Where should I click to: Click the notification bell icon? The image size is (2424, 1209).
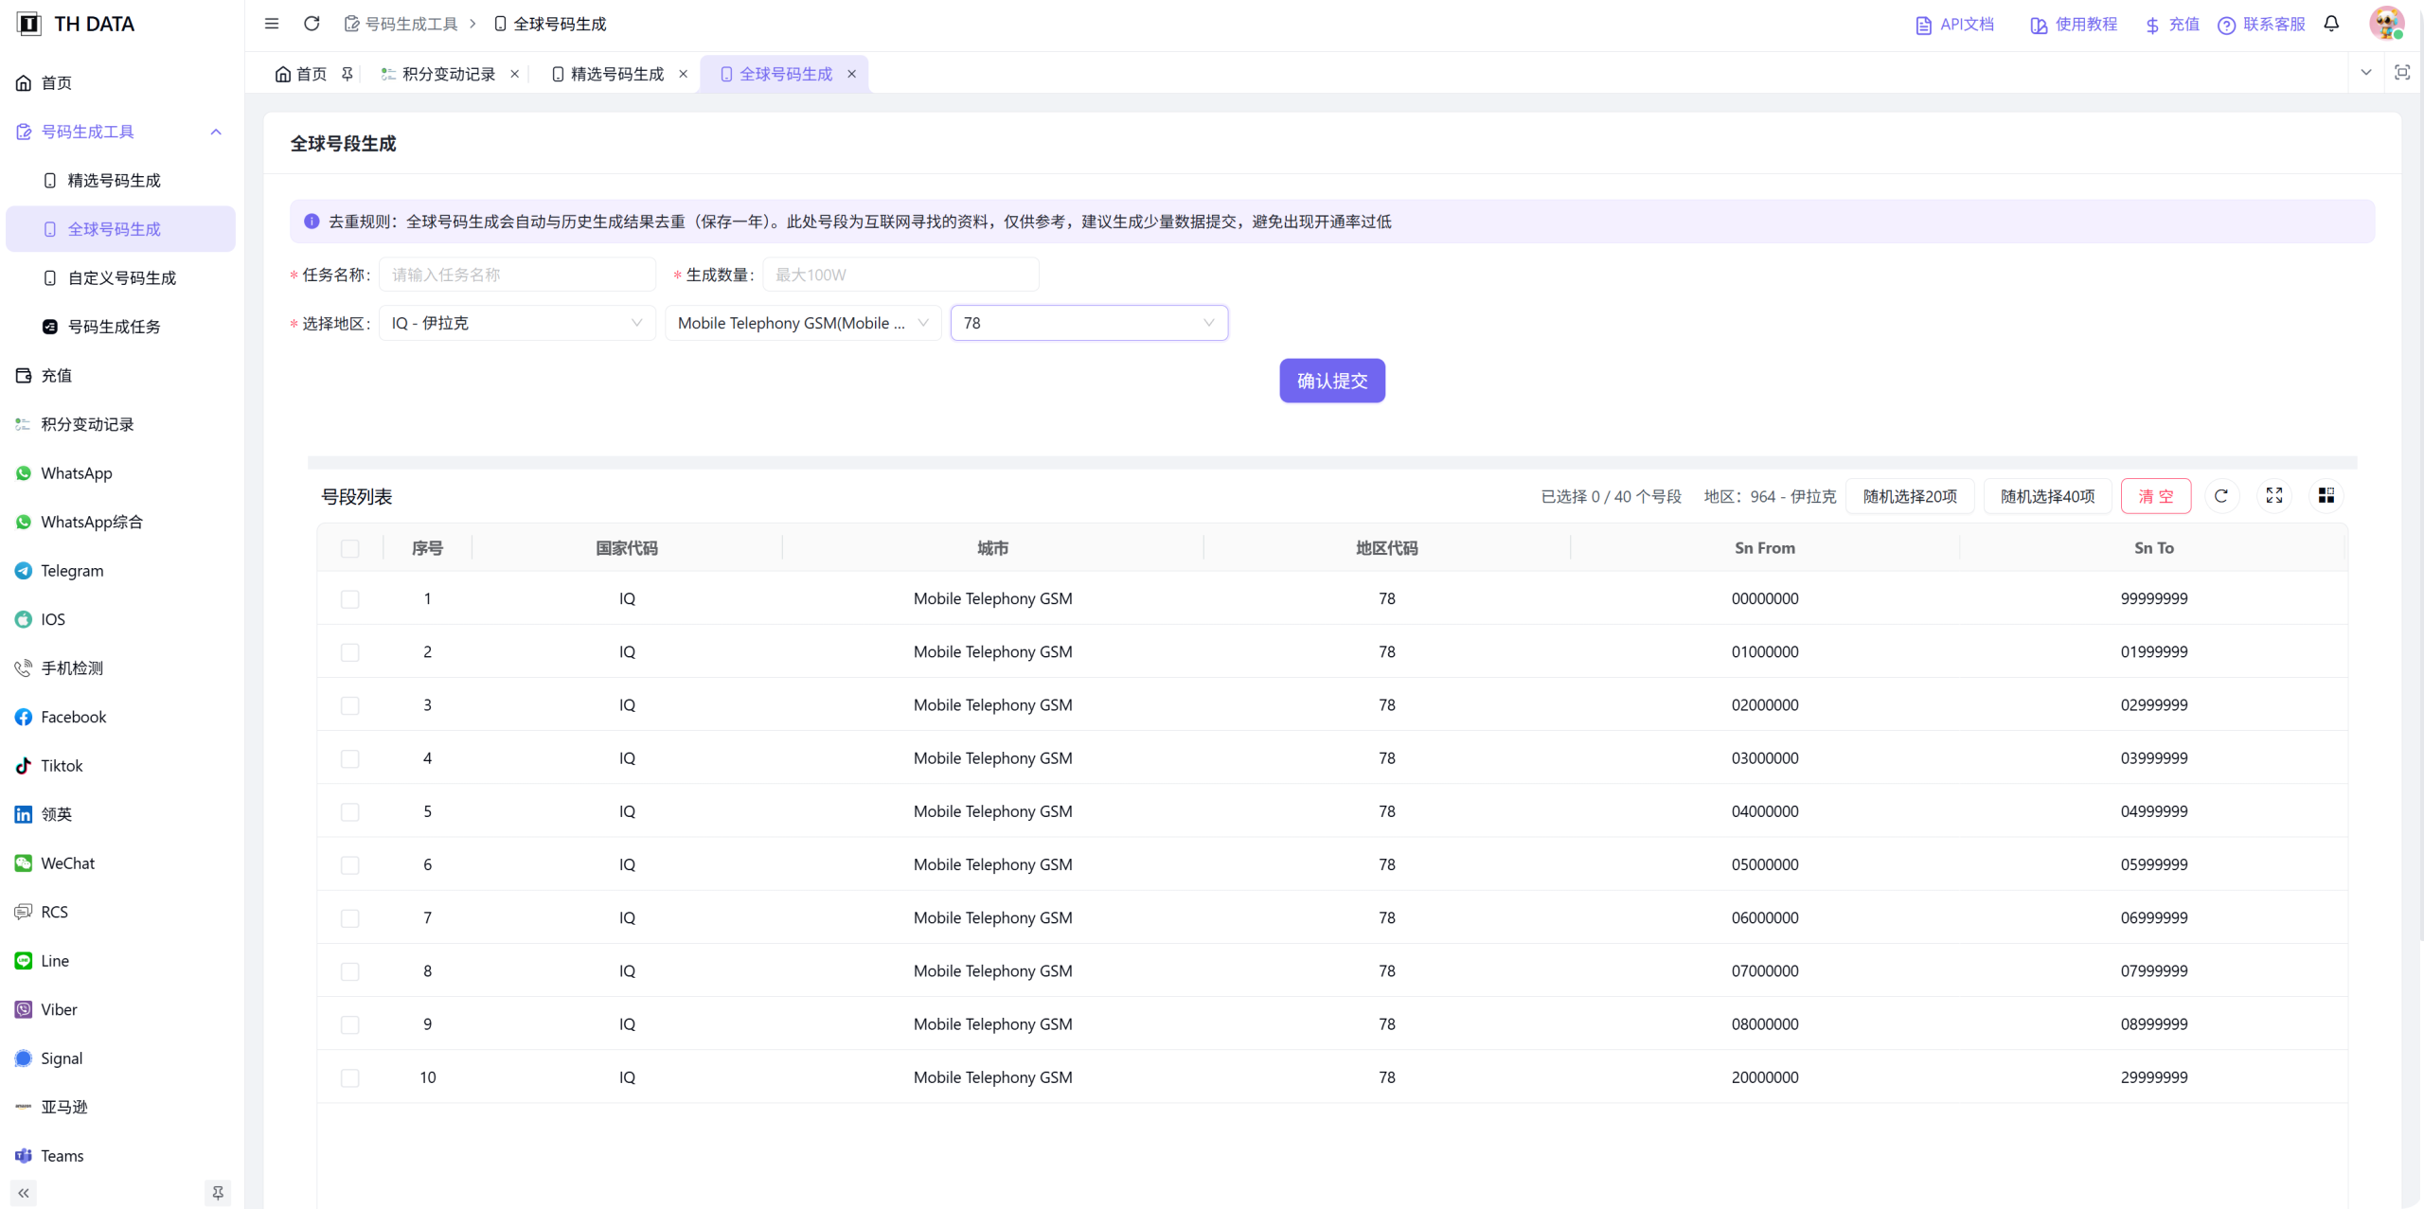2331,24
